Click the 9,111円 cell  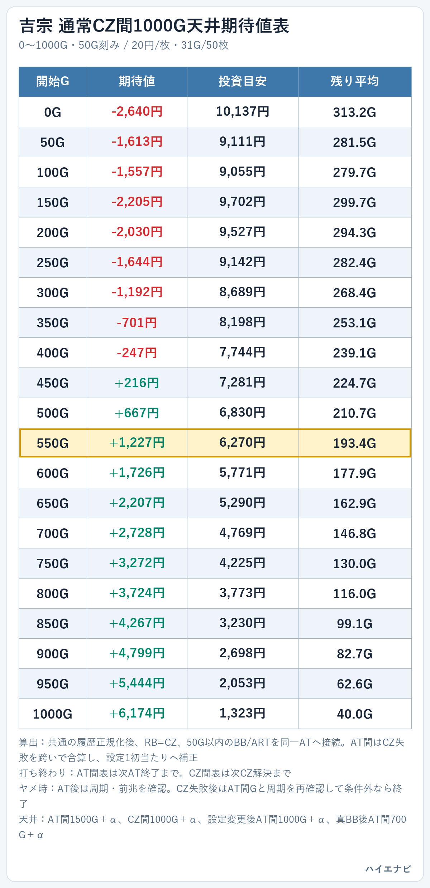(243, 142)
